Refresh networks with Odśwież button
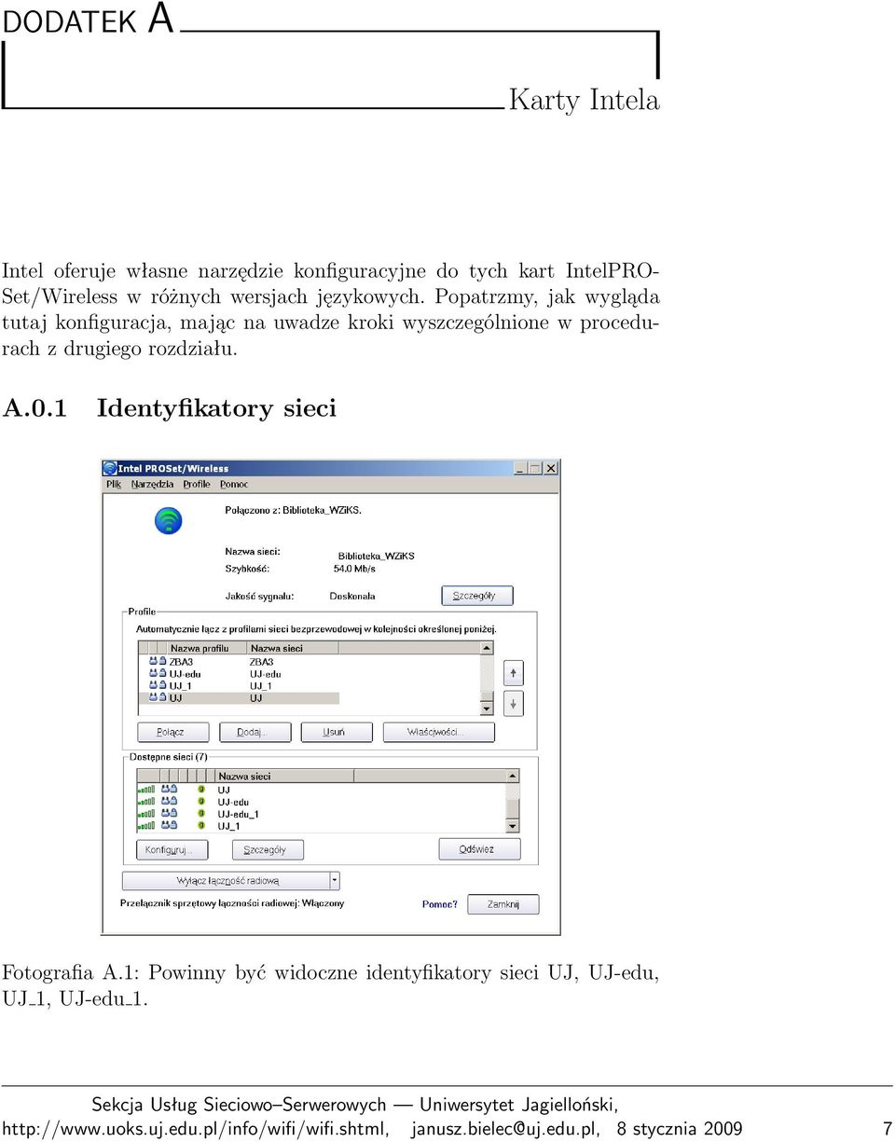Viewport: 895px width, 1142px height. [479, 850]
